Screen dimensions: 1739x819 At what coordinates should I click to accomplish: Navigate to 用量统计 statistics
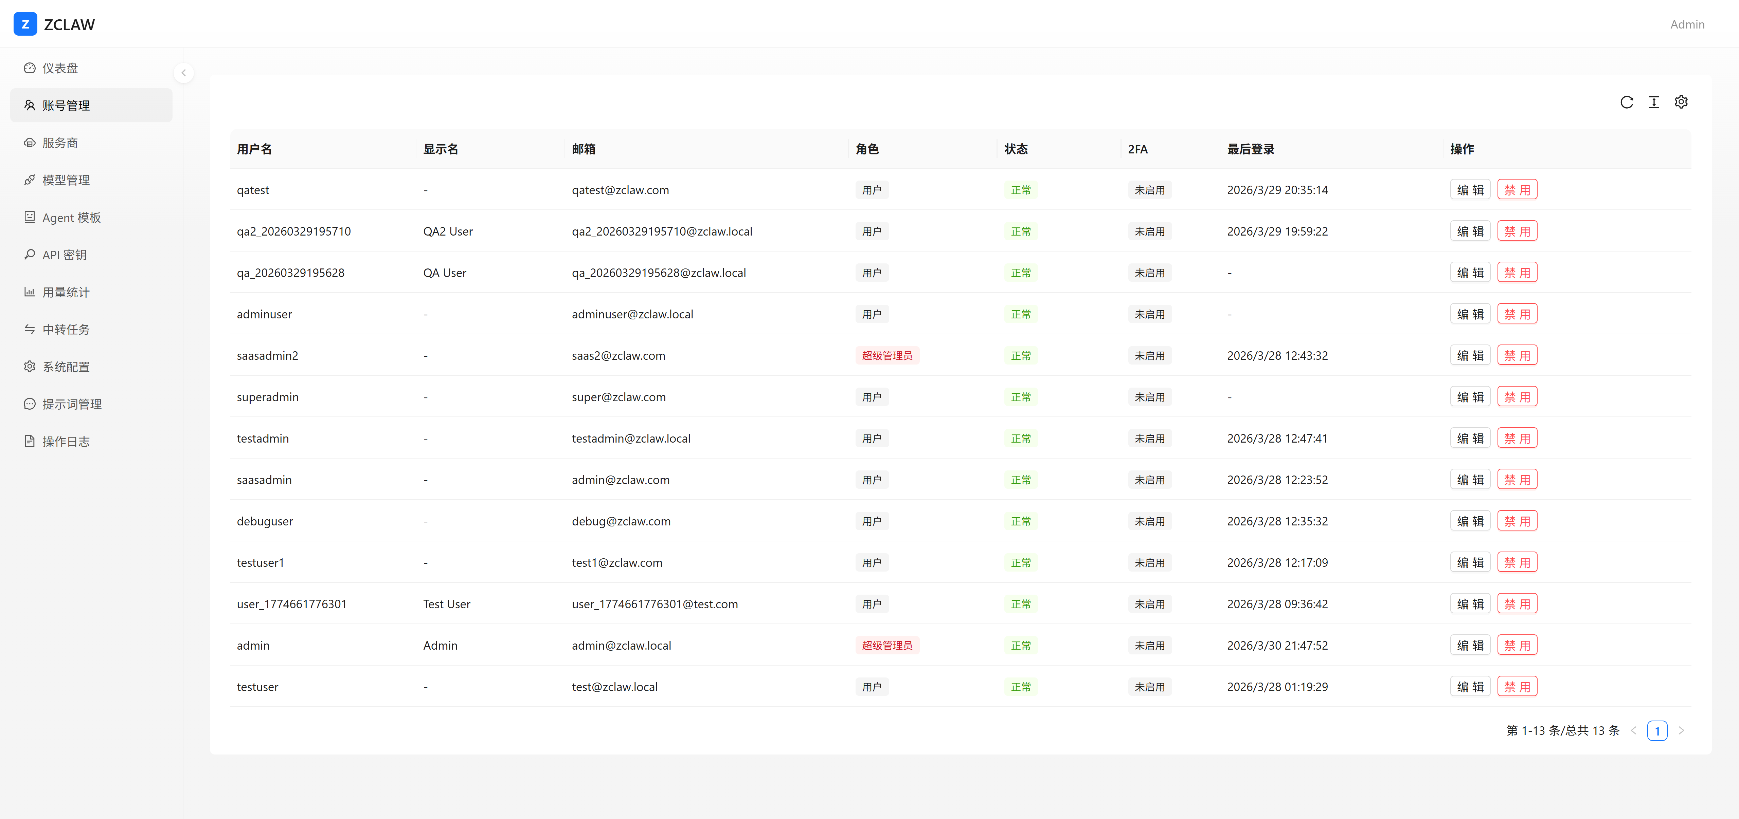coord(66,292)
